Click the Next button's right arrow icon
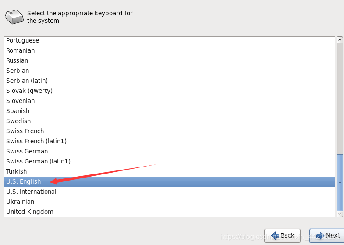Image resolution: width=344 pixels, height=245 pixels. (x=319, y=235)
